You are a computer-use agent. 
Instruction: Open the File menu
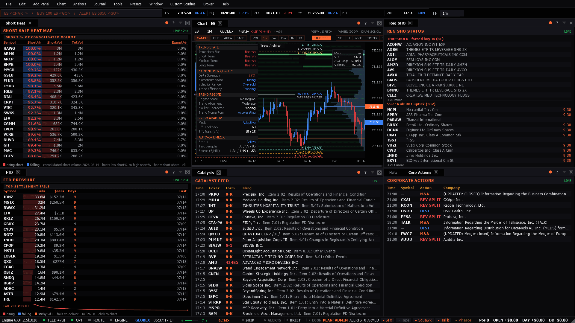[9, 4]
